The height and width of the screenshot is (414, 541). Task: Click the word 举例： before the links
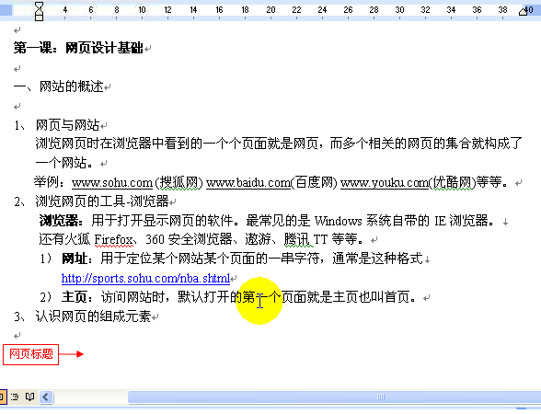click(x=50, y=182)
